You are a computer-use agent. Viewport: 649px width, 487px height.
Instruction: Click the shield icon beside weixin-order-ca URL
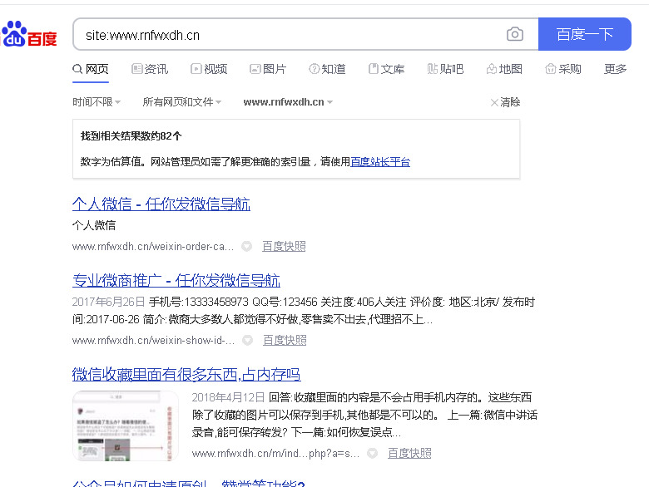[x=247, y=246]
